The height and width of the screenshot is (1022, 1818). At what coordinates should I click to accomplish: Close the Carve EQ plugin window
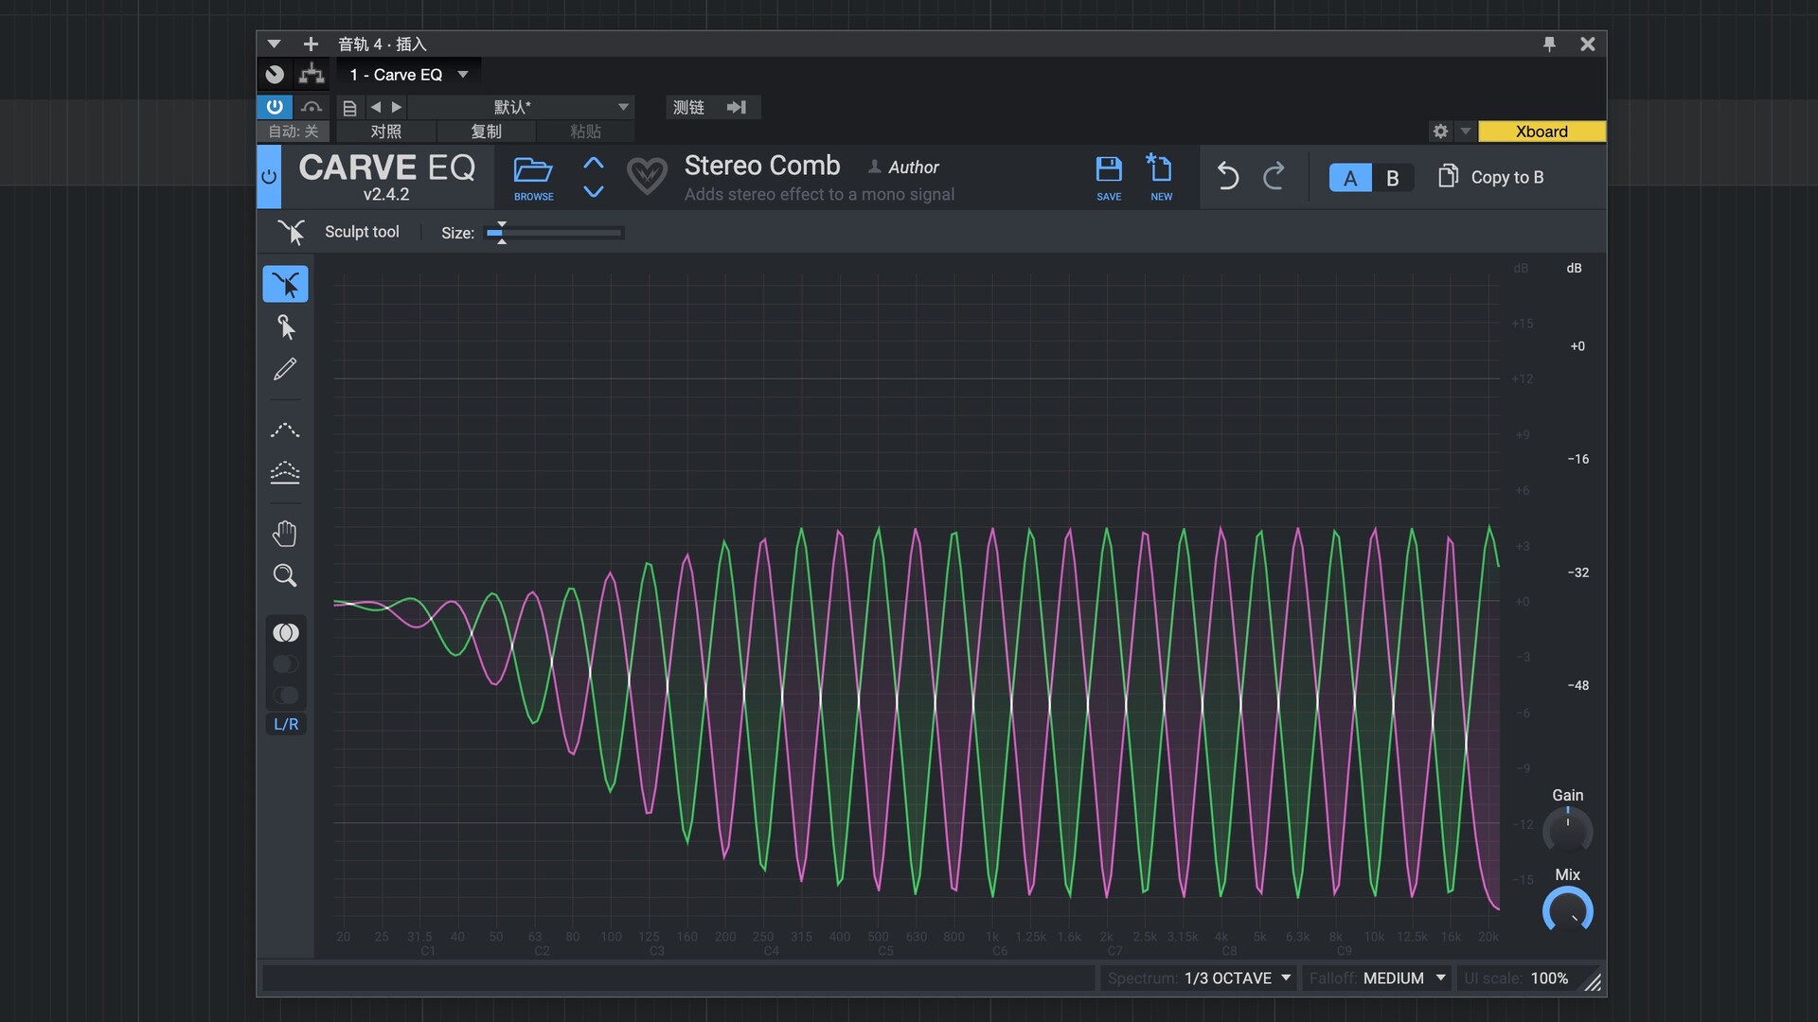pos(1588,44)
